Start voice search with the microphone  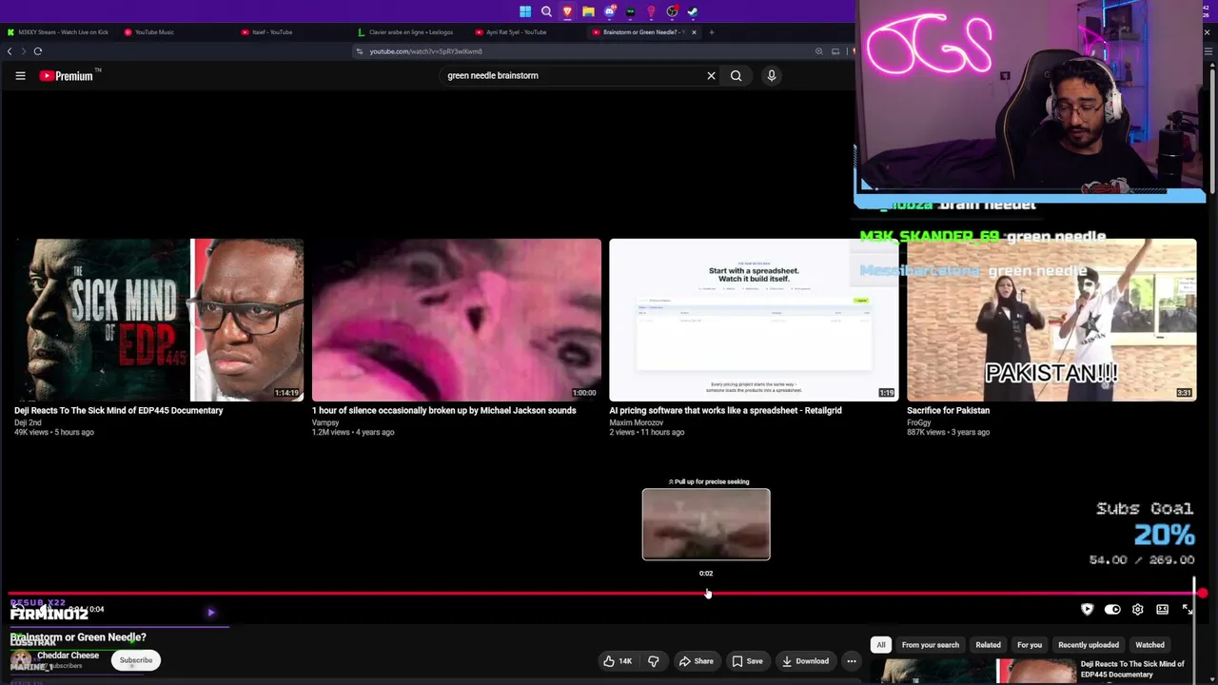772,76
